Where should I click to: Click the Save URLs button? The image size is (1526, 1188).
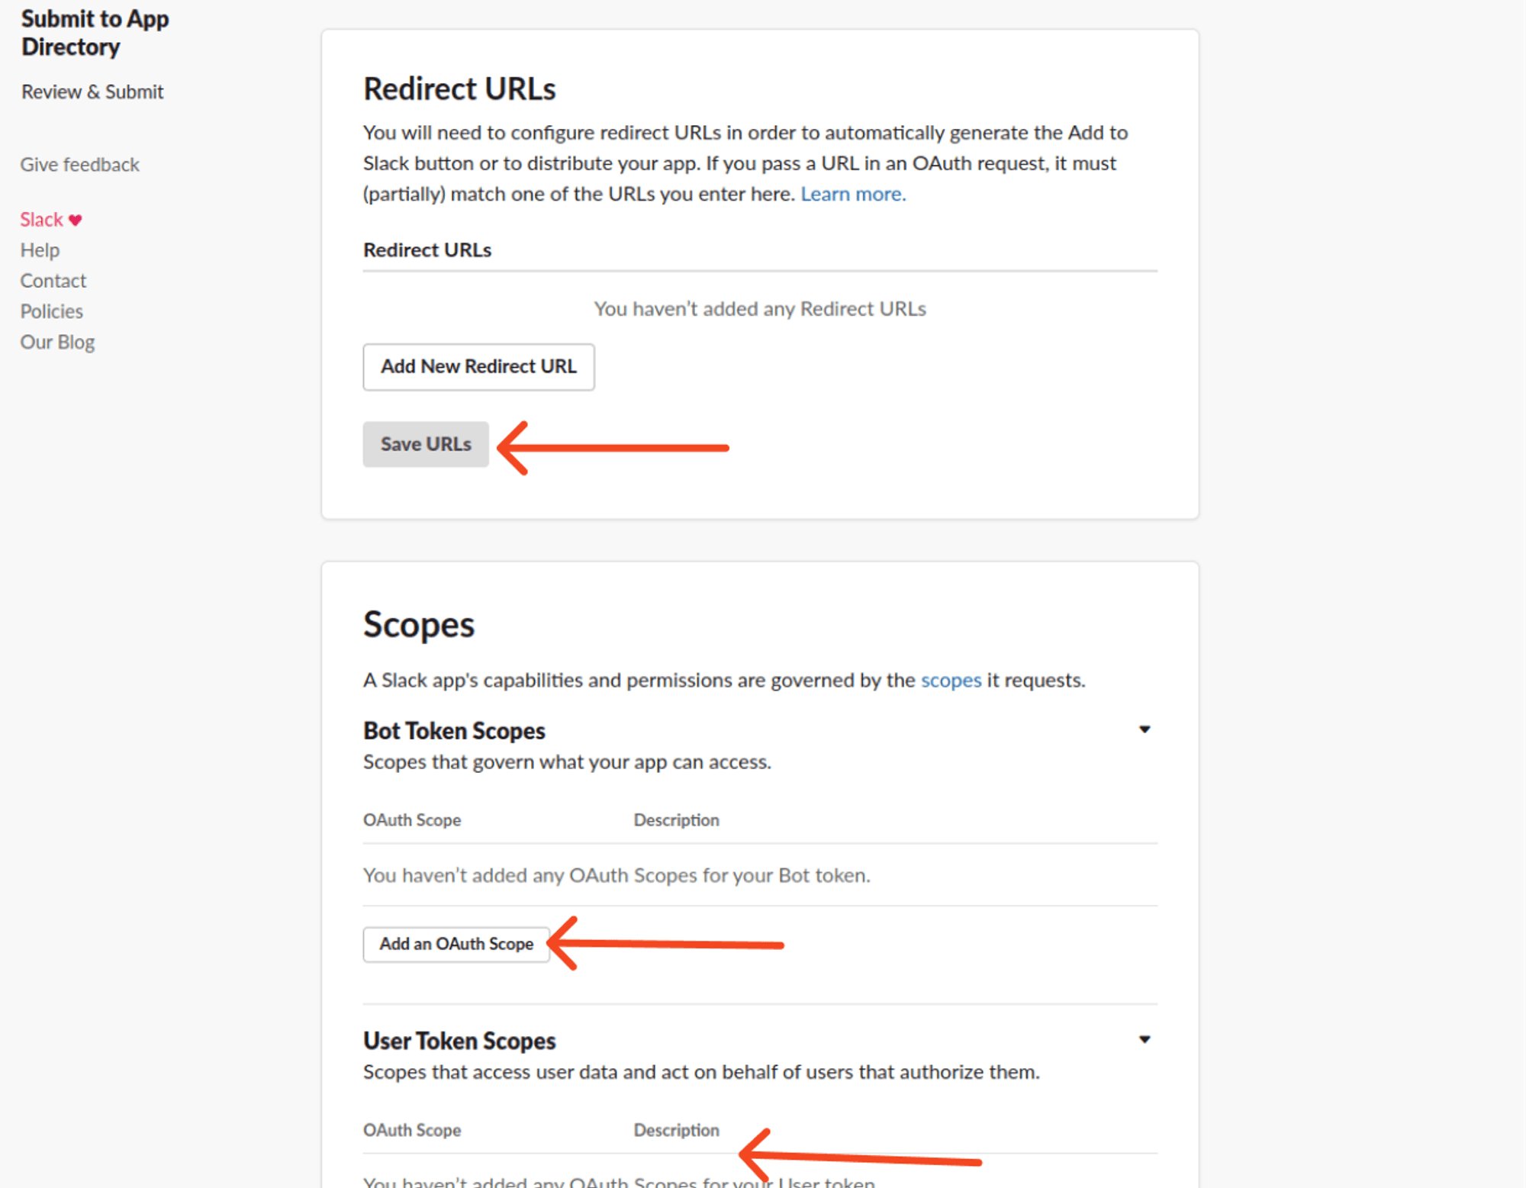[x=425, y=444]
